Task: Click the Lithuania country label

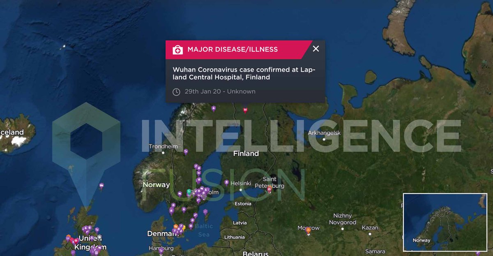Action: [234, 237]
